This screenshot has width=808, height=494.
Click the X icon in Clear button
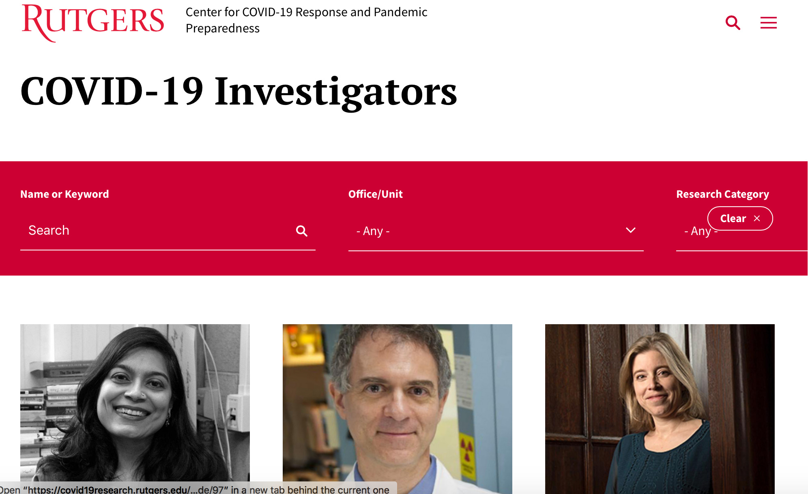tap(757, 218)
